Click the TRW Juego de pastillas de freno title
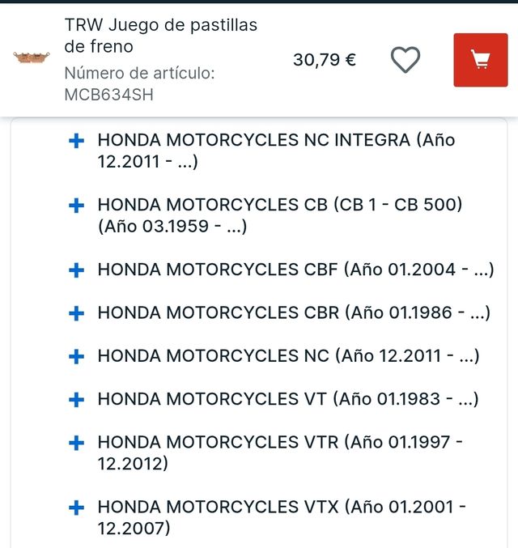Viewport: 518px width, 548px height. 160,36
